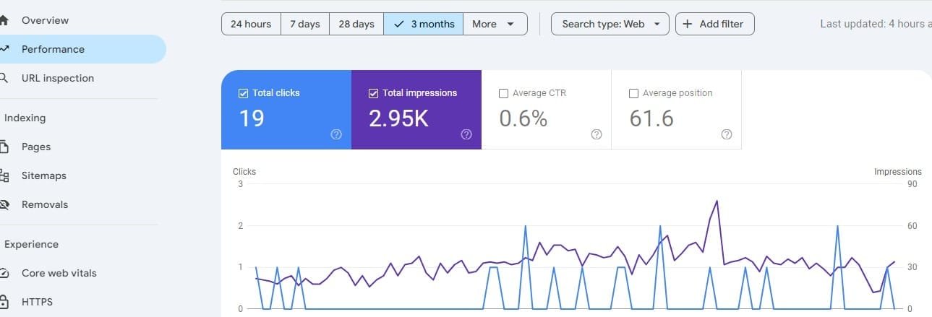
Task: Click the Removals crossed-eye icon
Action: coord(4,204)
